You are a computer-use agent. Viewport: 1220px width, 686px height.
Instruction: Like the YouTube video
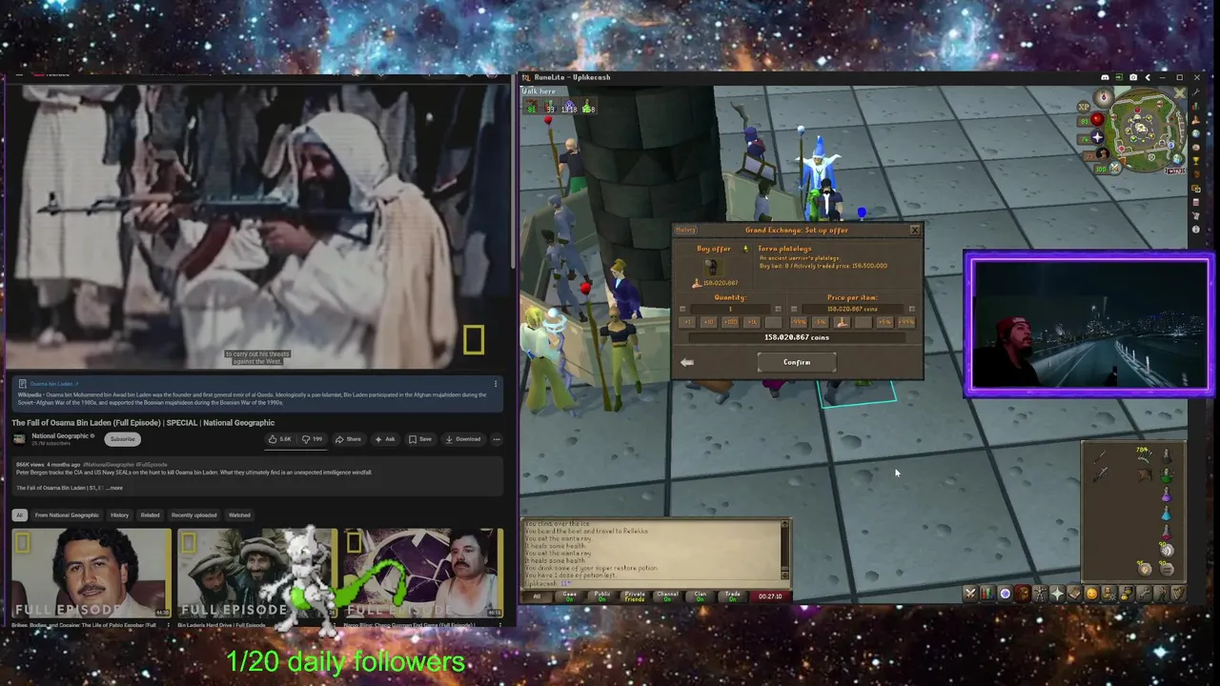coord(279,439)
